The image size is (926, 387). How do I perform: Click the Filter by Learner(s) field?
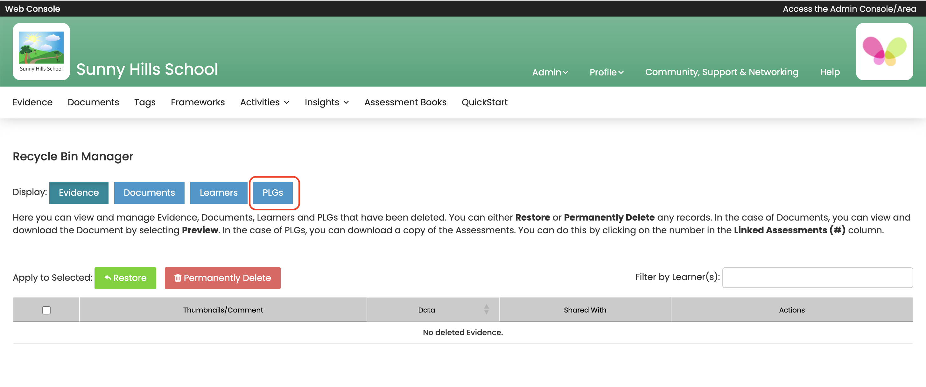point(817,277)
